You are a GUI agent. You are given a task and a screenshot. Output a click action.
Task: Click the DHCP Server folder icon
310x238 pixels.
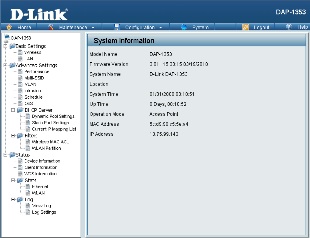click(20, 110)
